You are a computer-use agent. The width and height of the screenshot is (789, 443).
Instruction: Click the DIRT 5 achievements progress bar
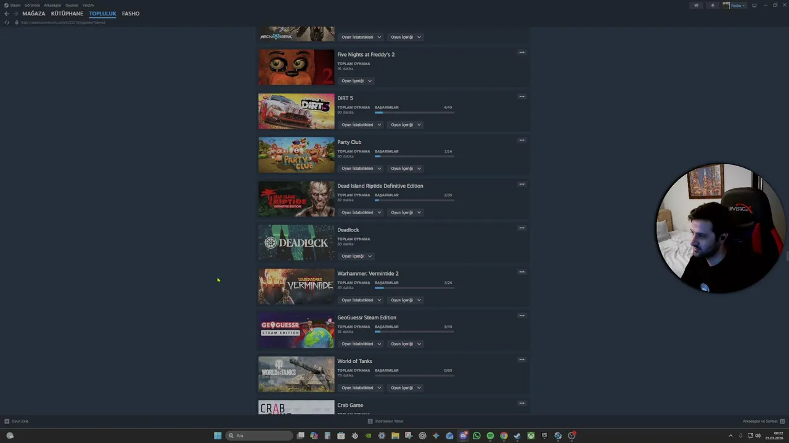[414, 113]
